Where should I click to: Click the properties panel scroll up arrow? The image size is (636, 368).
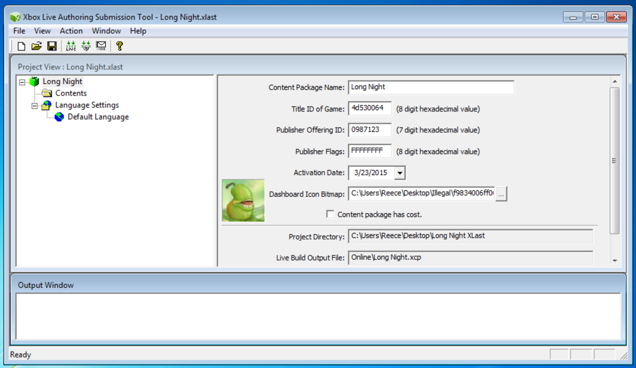615,81
